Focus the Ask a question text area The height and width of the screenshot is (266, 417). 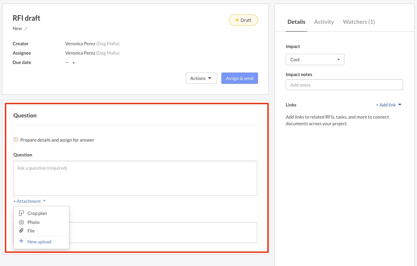[x=135, y=178]
